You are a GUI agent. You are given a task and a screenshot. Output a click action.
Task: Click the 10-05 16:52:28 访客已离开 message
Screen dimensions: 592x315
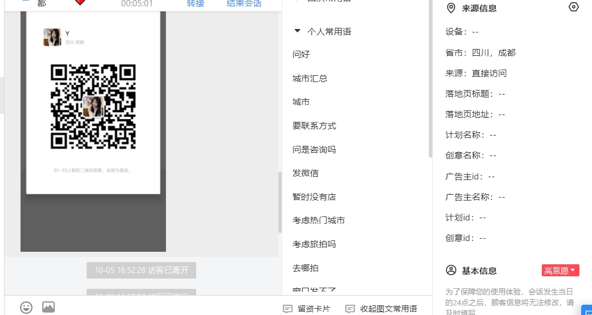(x=141, y=270)
